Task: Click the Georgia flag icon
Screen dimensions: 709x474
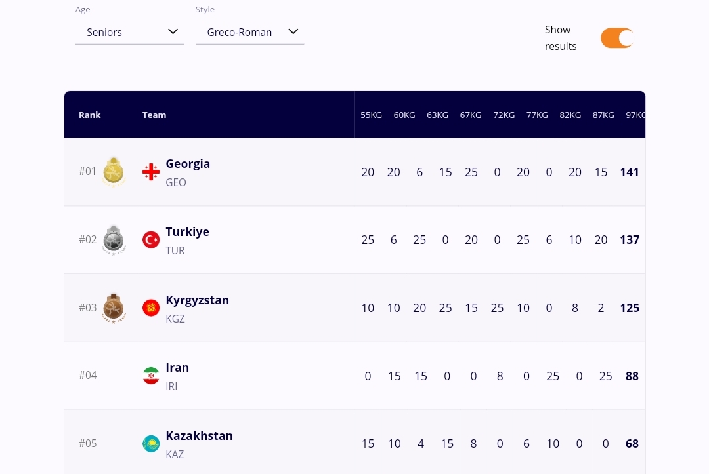Action: pos(151,172)
